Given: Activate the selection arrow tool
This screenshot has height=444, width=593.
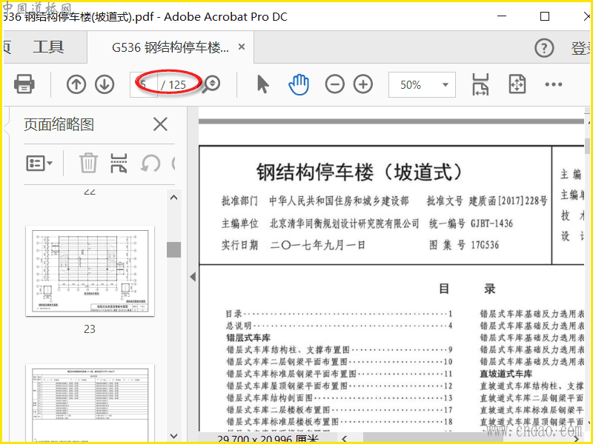Looking at the screenshot, I should (262, 84).
